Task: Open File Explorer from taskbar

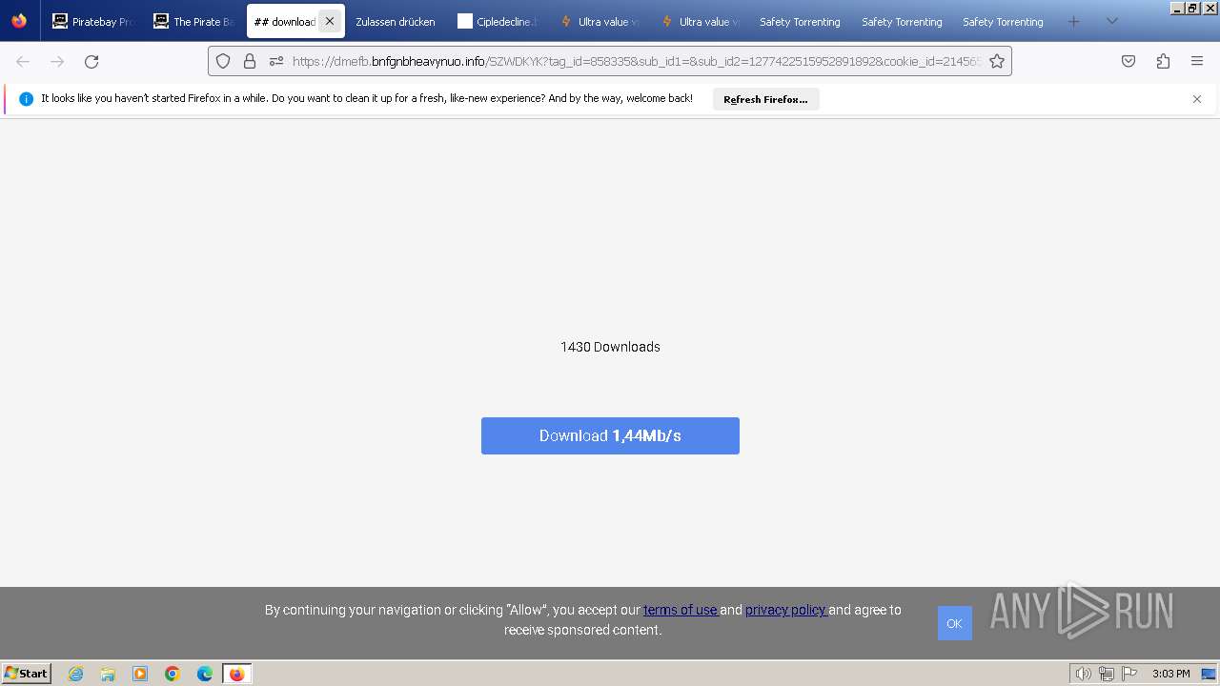Action: click(x=108, y=674)
